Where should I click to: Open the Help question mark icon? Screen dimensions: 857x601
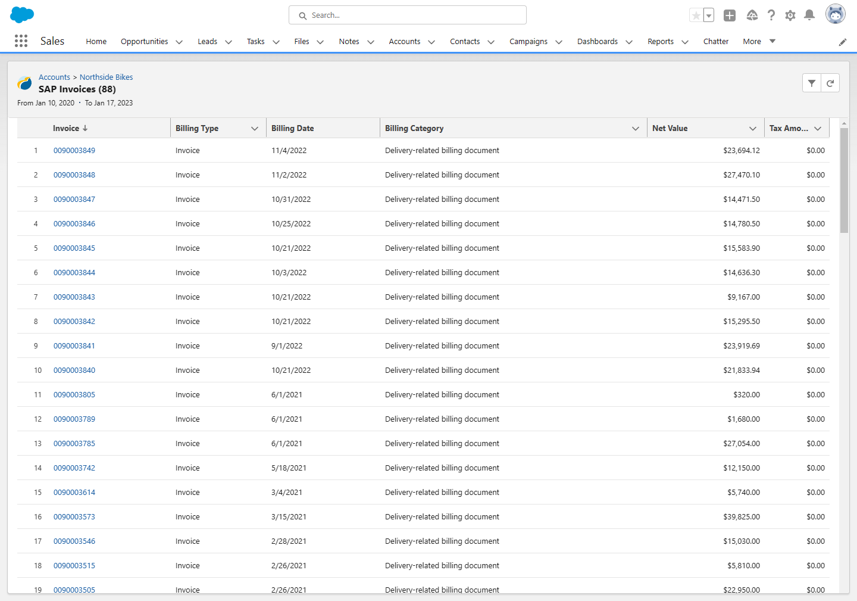(x=771, y=15)
